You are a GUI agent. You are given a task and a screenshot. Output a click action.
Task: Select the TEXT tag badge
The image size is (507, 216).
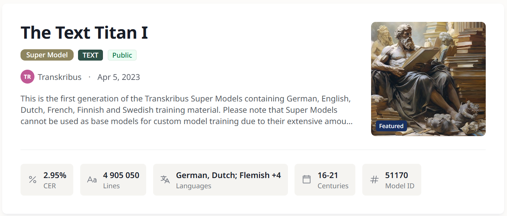pos(90,55)
